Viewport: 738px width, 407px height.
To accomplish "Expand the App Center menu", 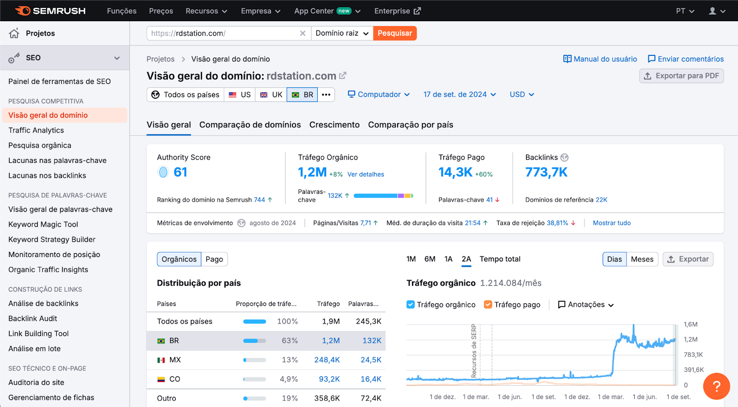I will tap(327, 11).
